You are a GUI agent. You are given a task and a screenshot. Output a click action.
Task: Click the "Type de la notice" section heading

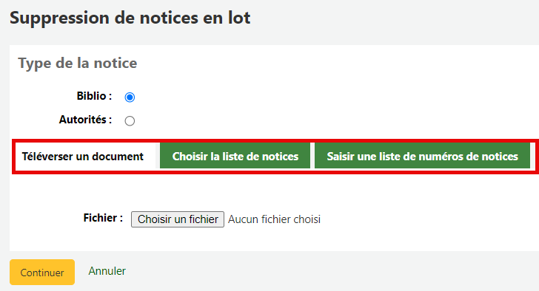(77, 64)
